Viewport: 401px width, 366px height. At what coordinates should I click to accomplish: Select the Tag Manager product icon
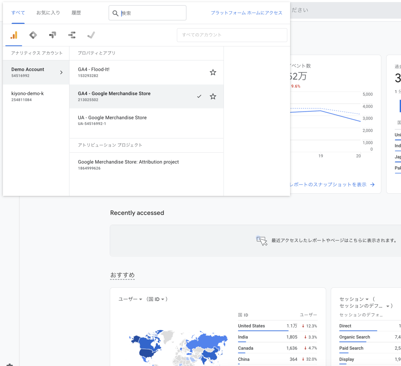(x=33, y=35)
